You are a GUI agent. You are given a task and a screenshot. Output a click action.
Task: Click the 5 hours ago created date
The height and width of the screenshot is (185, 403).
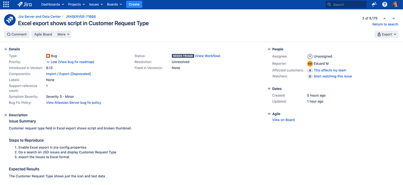click(x=316, y=96)
